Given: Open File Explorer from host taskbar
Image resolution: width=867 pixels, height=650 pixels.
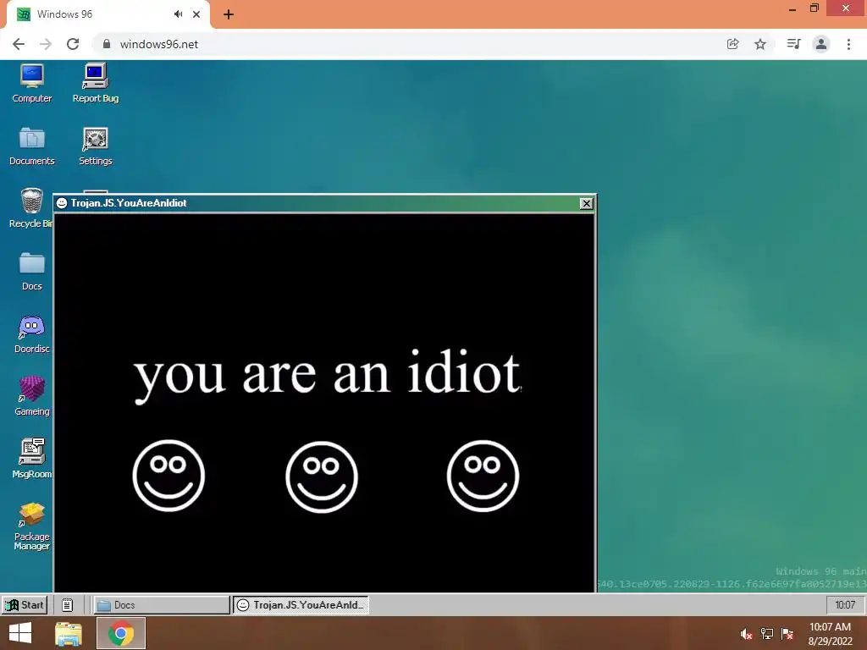Looking at the screenshot, I should click(69, 633).
